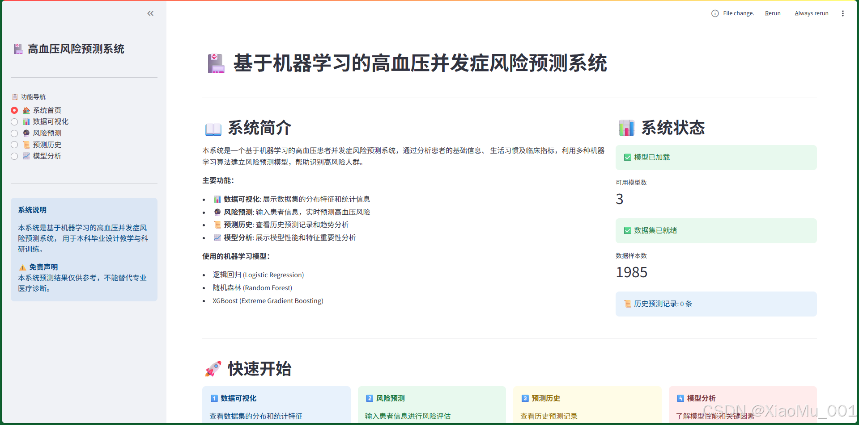859x425 pixels.
Task: Click the Rerun link
Action: coord(772,13)
